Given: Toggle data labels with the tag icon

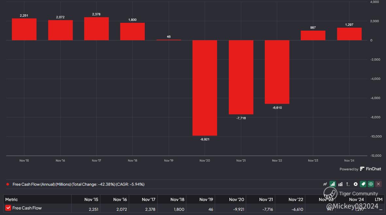Looking at the screenshot, I should coord(363,184).
